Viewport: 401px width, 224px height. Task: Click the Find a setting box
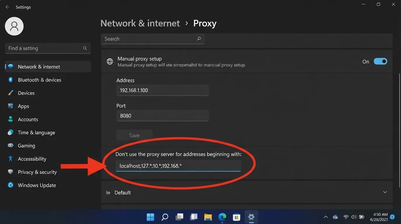[48, 48]
